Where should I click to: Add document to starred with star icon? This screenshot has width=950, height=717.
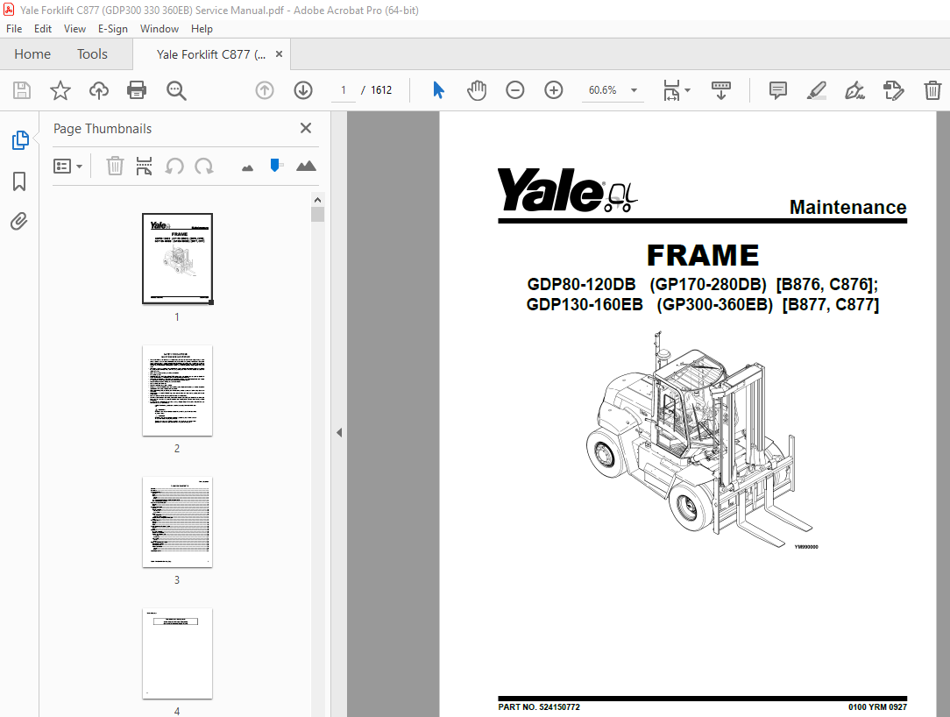(60, 90)
